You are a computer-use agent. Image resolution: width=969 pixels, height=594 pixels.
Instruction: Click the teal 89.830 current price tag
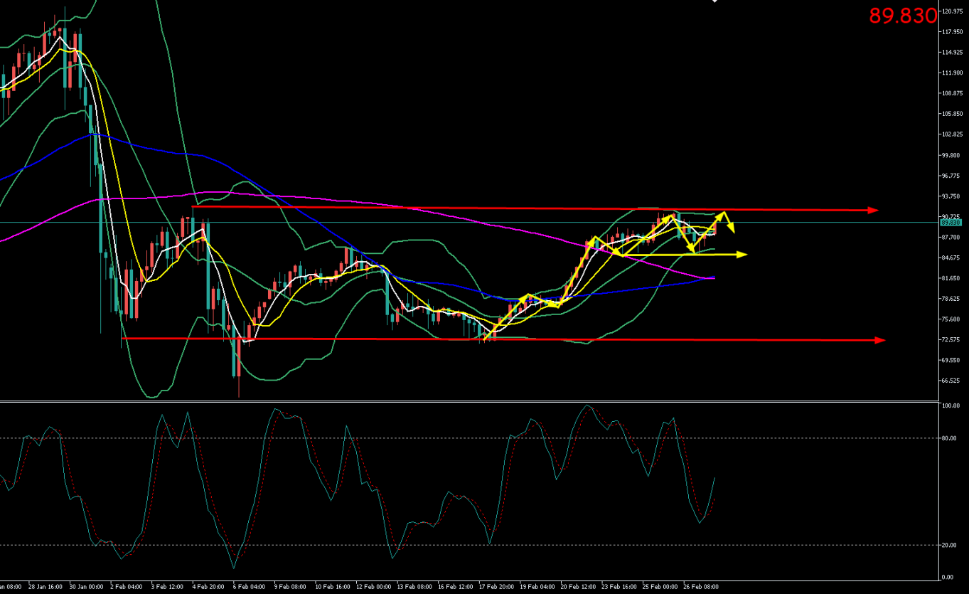pyautogui.click(x=951, y=223)
